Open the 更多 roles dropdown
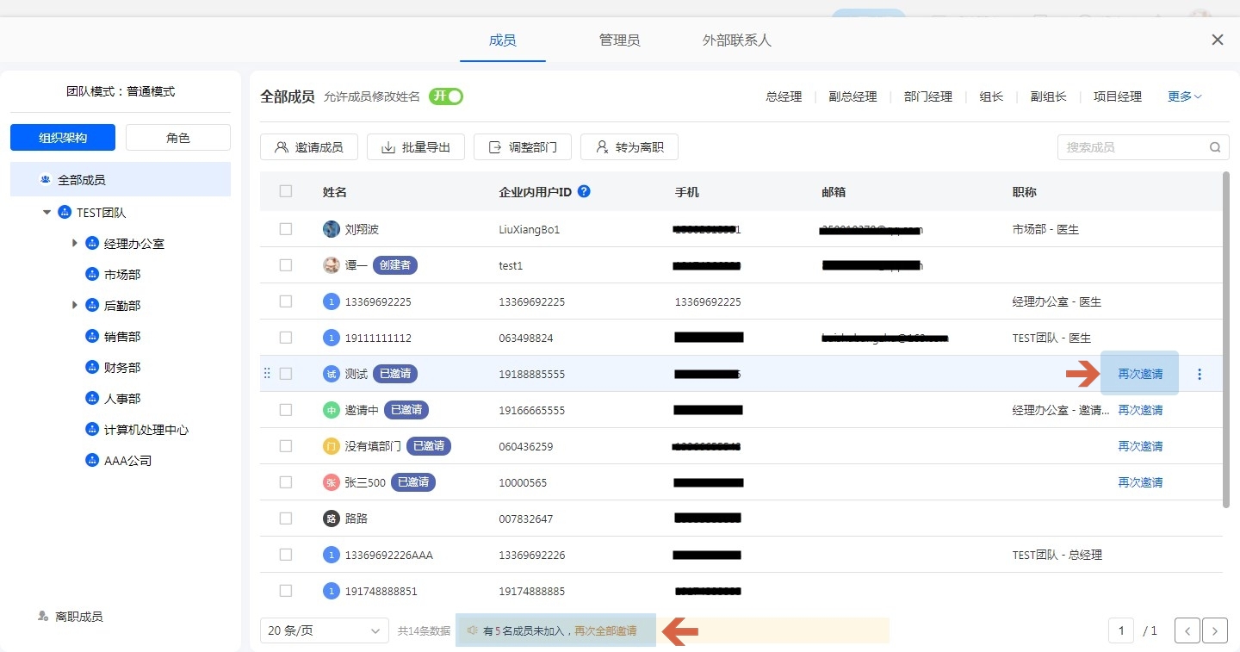This screenshot has height=652, width=1240. click(x=1184, y=96)
